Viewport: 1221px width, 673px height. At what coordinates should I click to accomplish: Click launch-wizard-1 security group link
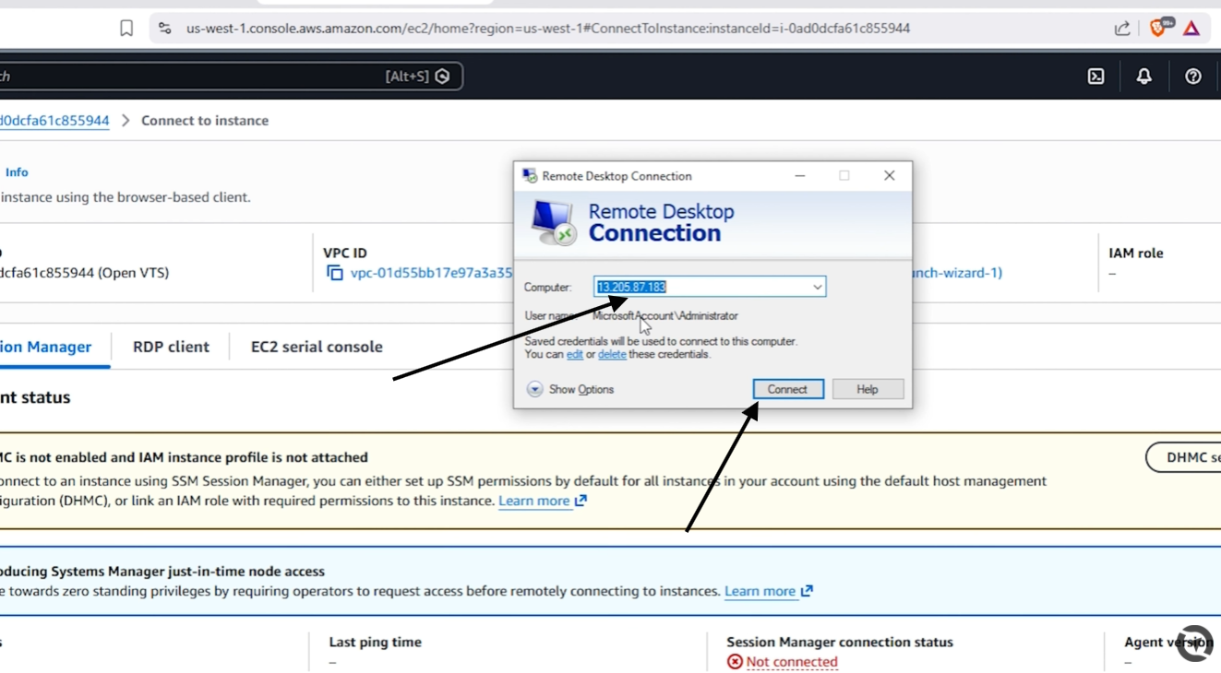pyautogui.click(x=955, y=273)
